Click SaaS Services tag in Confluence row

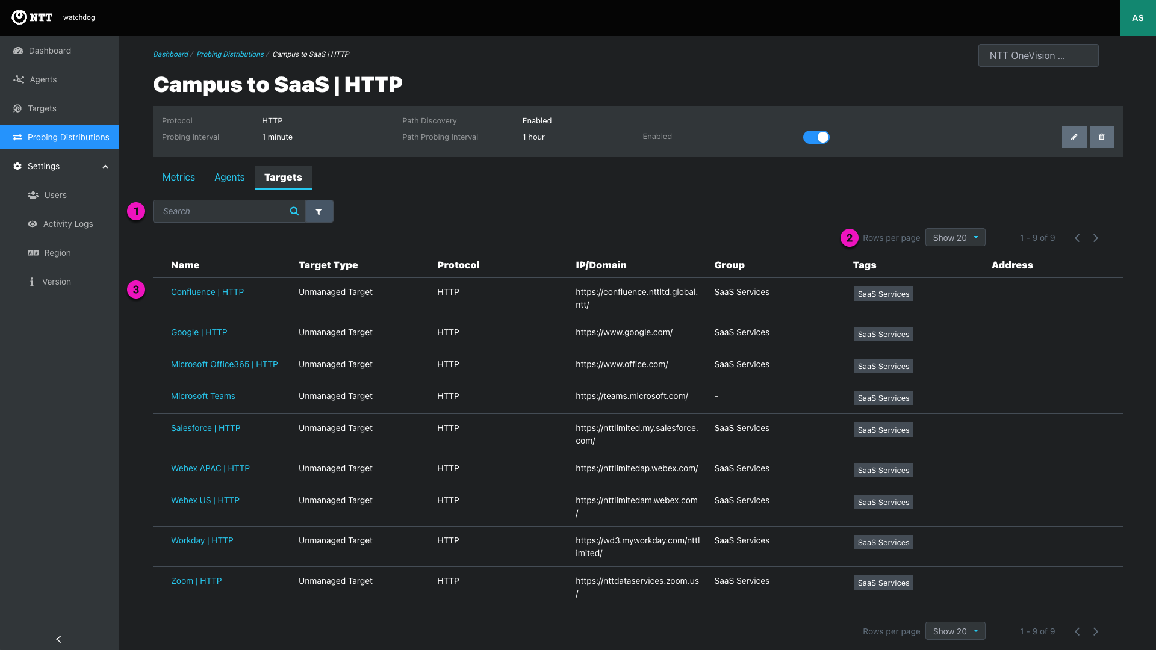click(883, 294)
